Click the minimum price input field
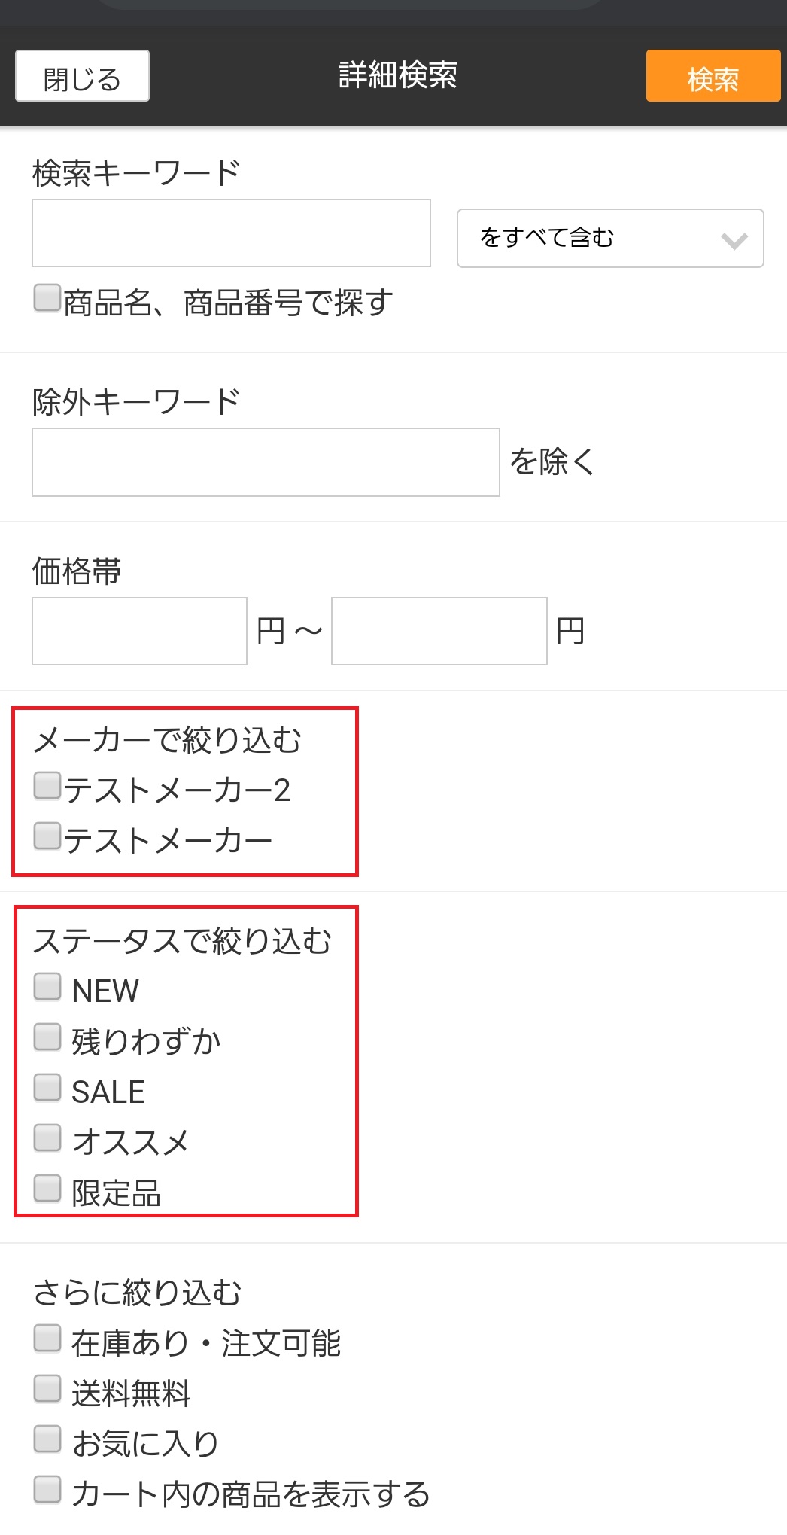This screenshot has height=1535, width=787. click(x=139, y=631)
